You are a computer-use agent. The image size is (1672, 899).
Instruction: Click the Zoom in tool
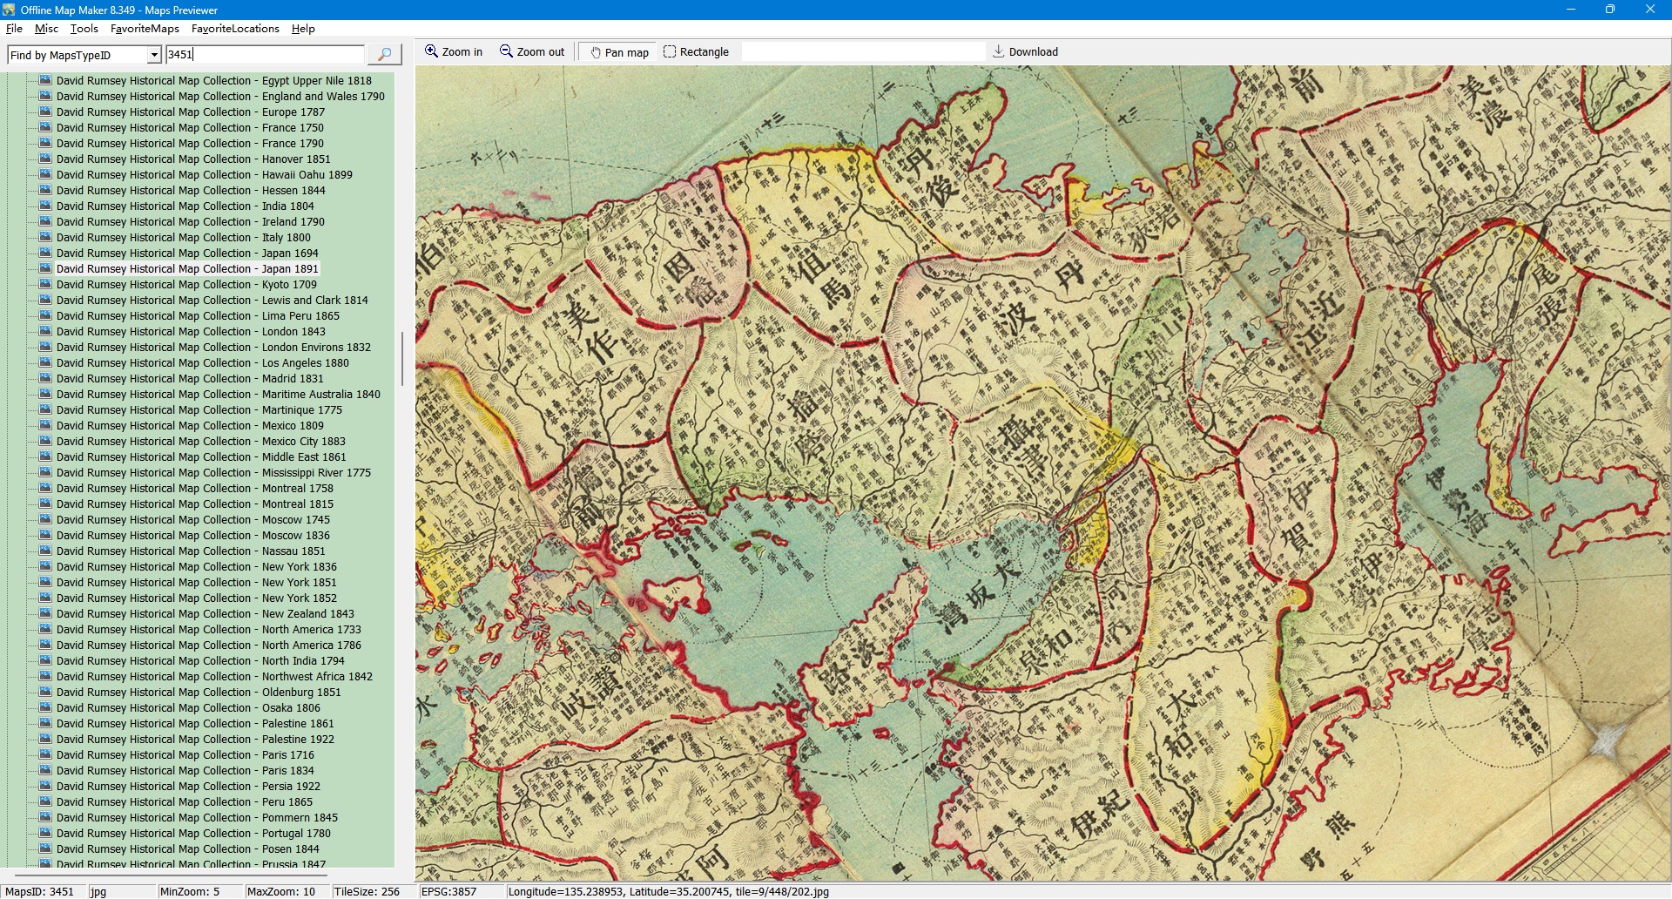(454, 52)
